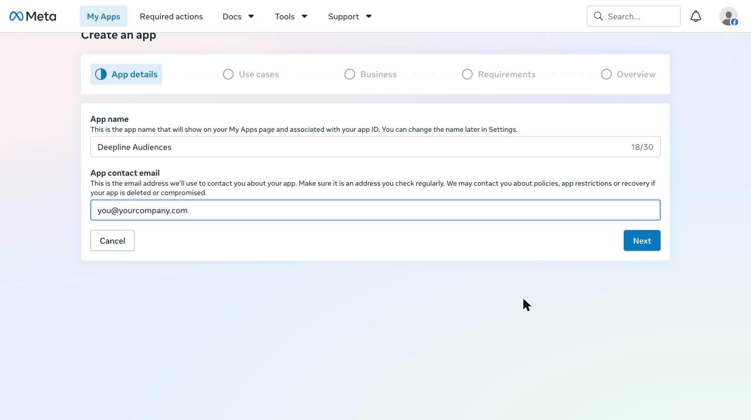This screenshot has width=751, height=420.
Task: Click the App details step label
Action: tap(134, 74)
